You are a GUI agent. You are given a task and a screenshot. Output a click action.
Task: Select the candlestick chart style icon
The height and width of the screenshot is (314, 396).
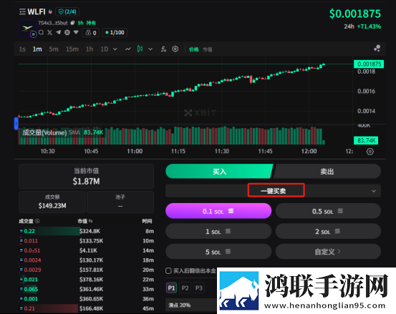[140, 49]
